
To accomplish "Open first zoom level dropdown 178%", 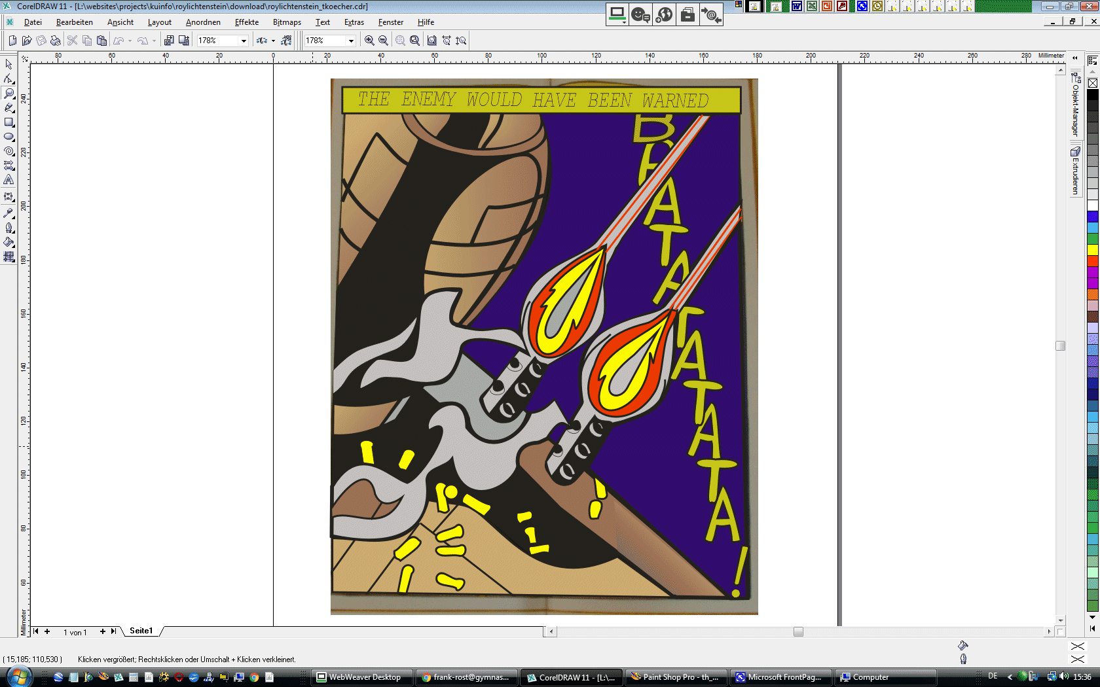I will point(244,41).
